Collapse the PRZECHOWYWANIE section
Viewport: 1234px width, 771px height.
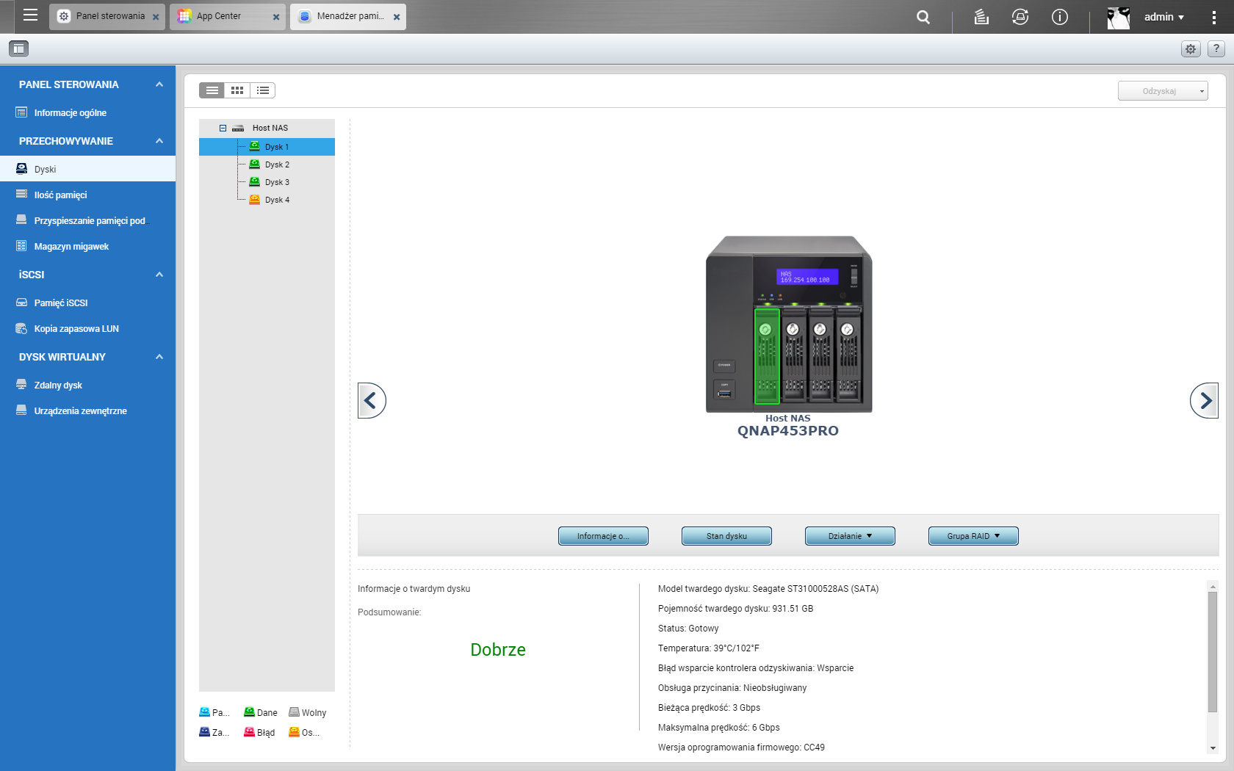pos(159,141)
